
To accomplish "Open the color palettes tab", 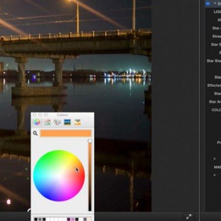I will pyautogui.click(x=57, y=122).
